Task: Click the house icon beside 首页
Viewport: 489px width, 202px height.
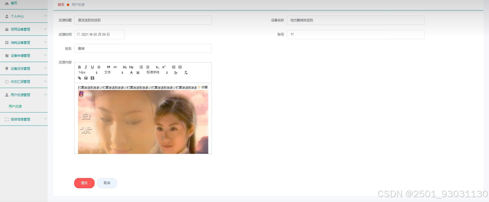Action: tap(7, 3)
